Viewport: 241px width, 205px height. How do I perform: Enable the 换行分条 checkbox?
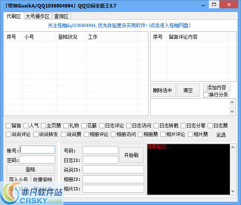206,95
